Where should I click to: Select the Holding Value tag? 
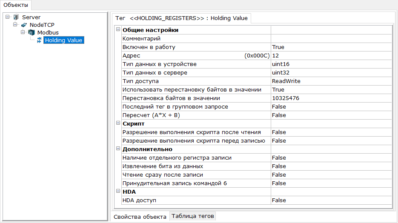click(x=64, y=40)
